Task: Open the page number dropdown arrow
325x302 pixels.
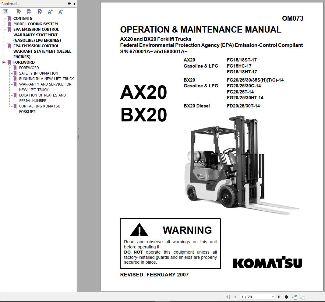Action: click(273, 297)
